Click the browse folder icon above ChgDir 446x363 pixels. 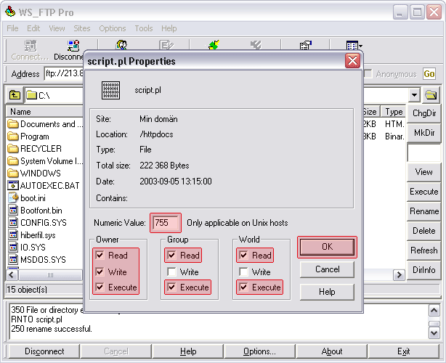tap(431, 95)
